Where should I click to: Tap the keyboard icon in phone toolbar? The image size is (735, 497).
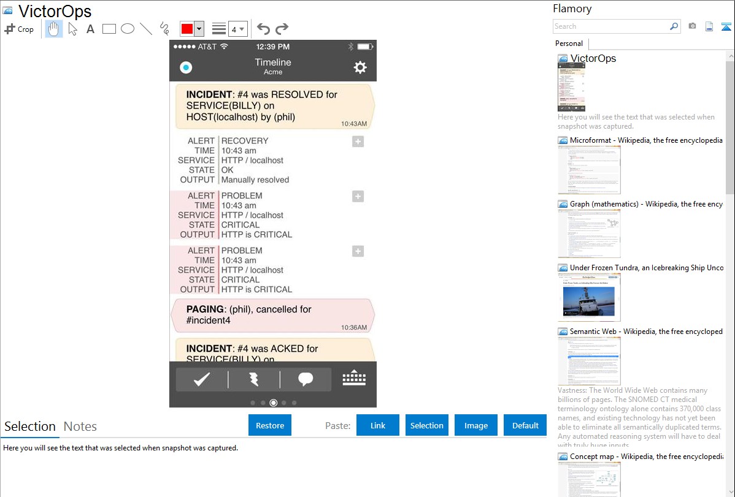point(354,378)
